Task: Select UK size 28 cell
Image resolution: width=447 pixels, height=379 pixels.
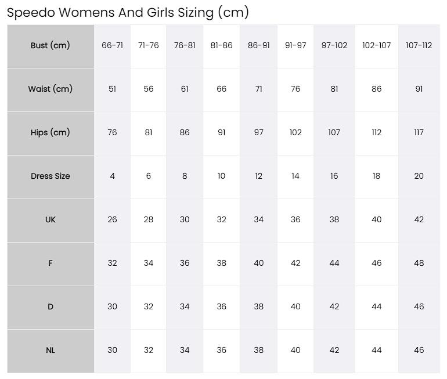Action: [149, 221]
